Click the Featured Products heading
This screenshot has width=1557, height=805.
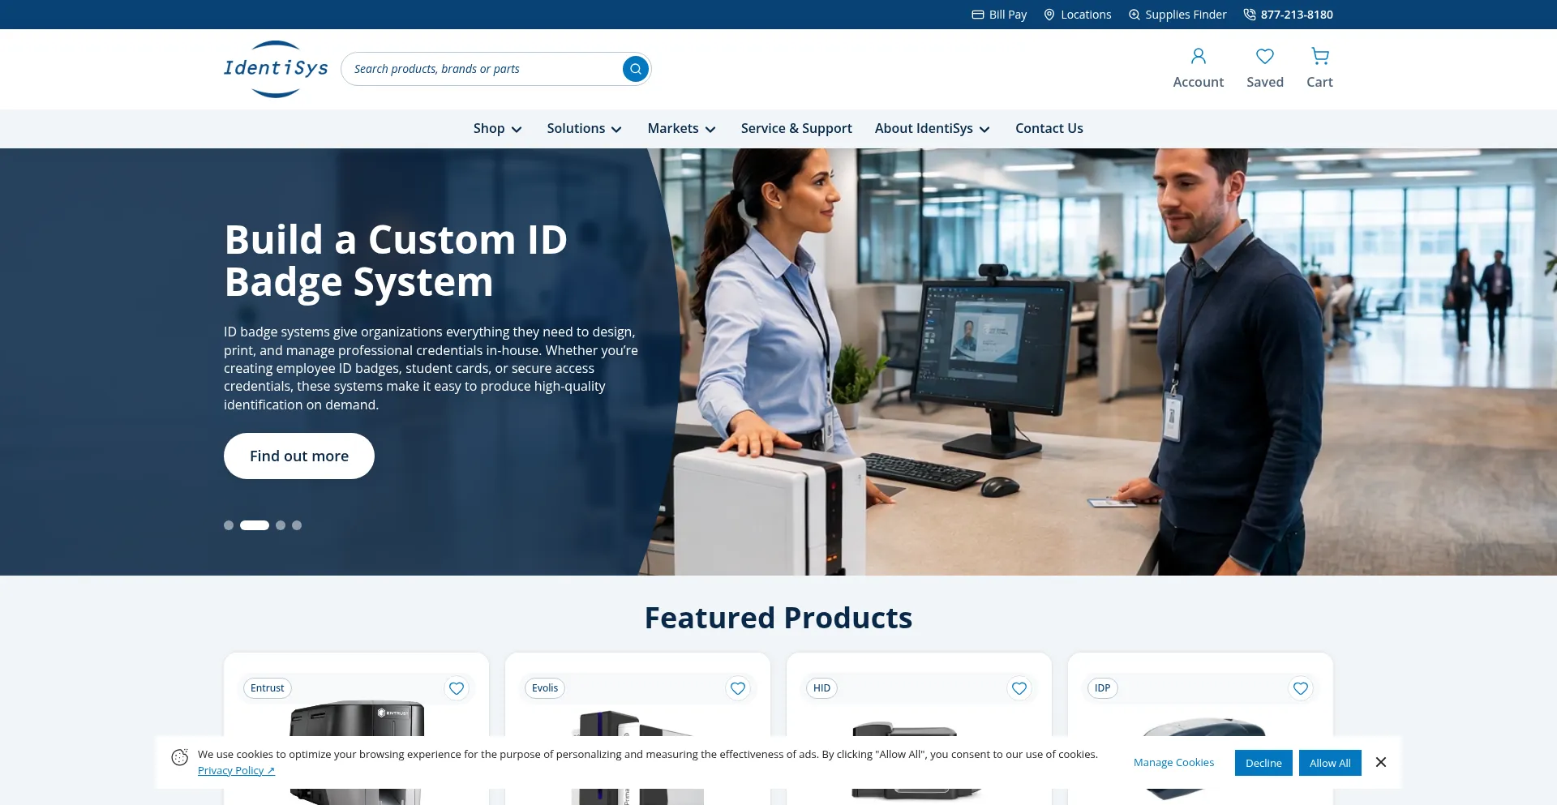pos(778,618)
